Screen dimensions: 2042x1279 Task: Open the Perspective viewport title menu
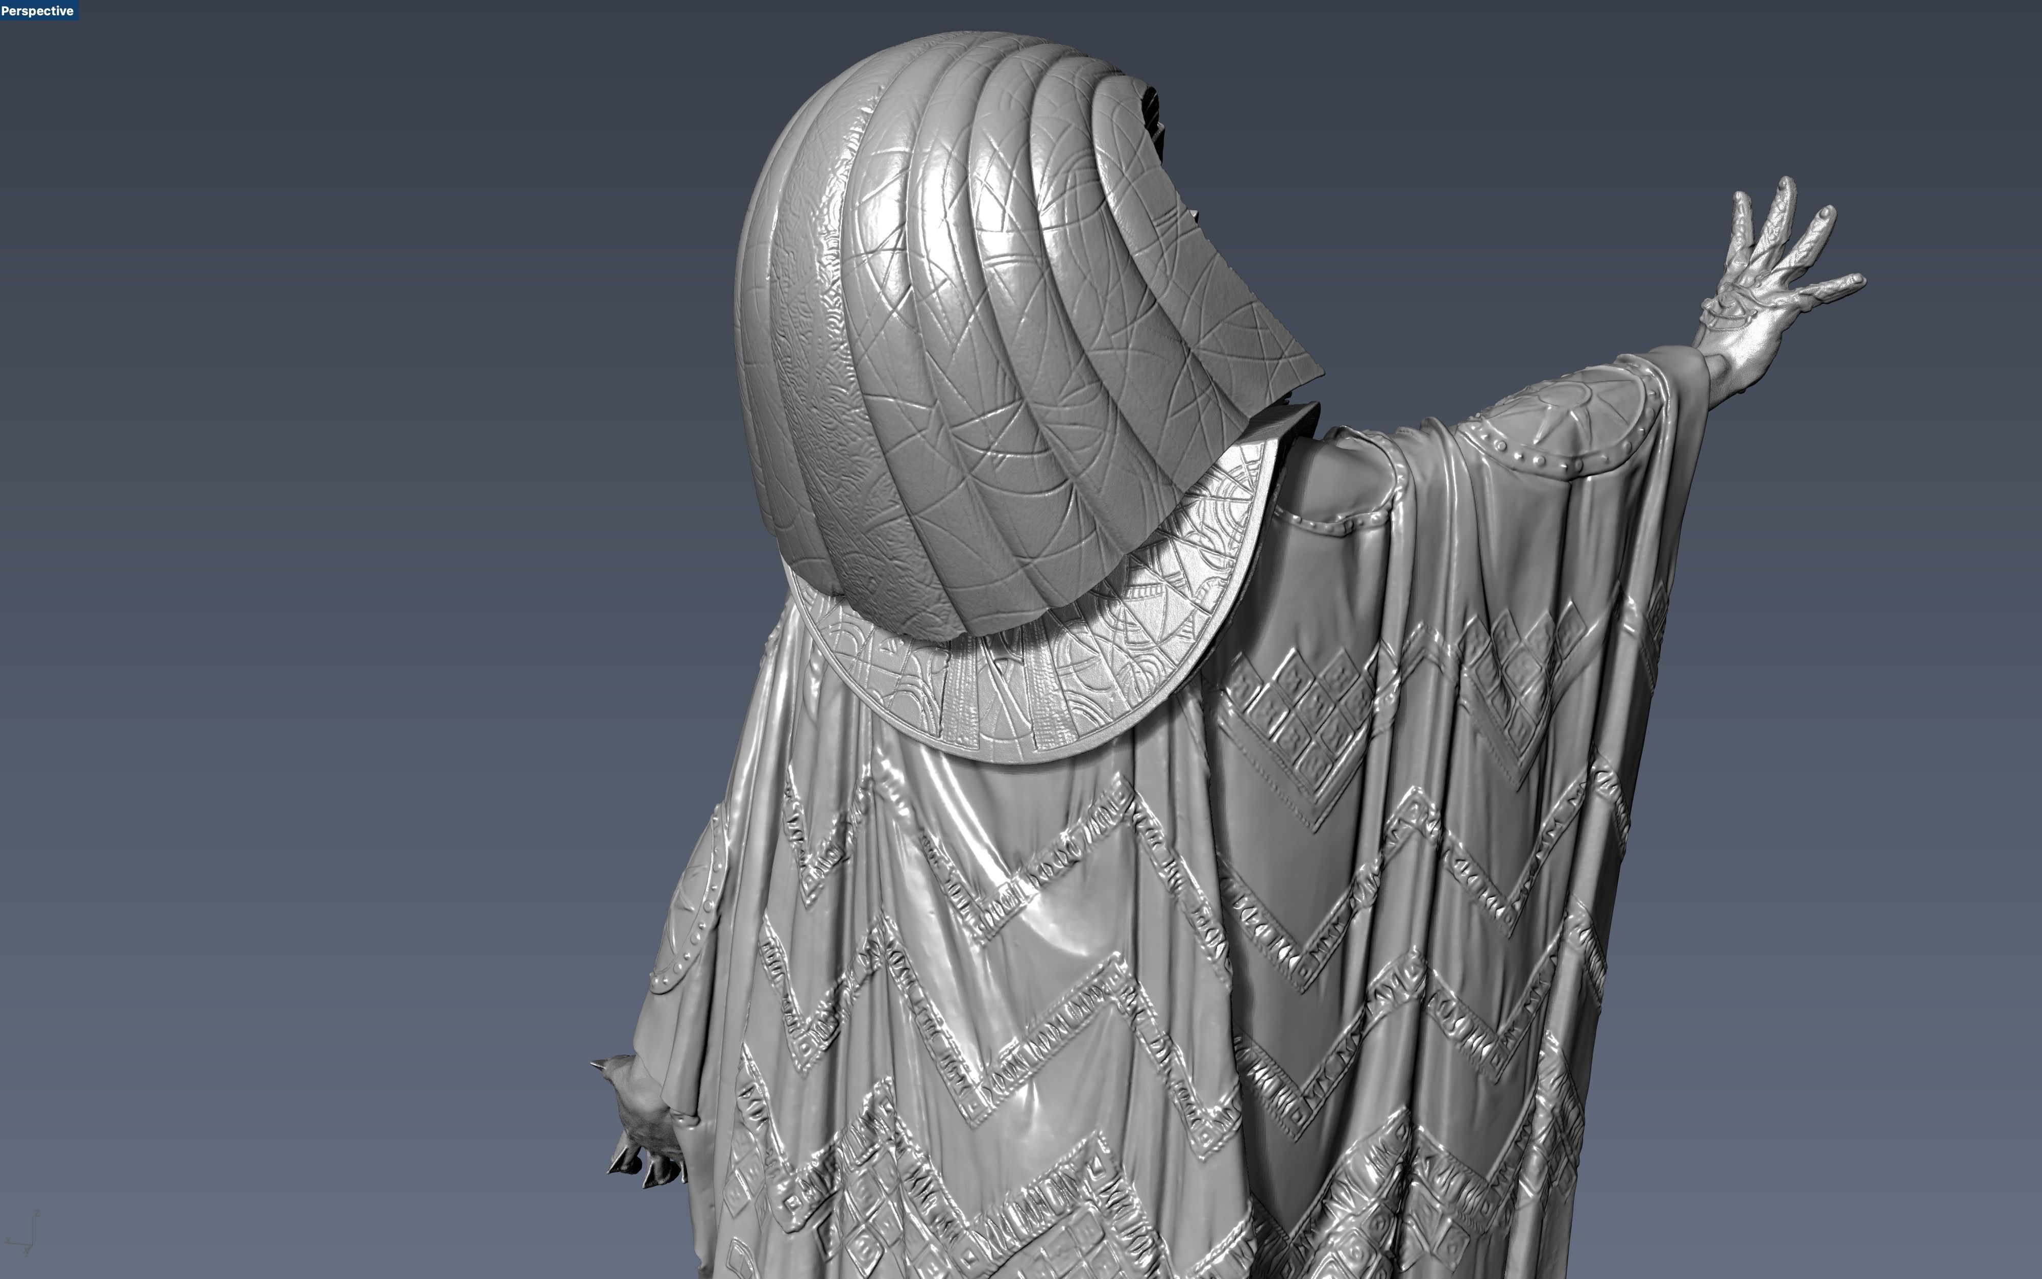(38, 10)
